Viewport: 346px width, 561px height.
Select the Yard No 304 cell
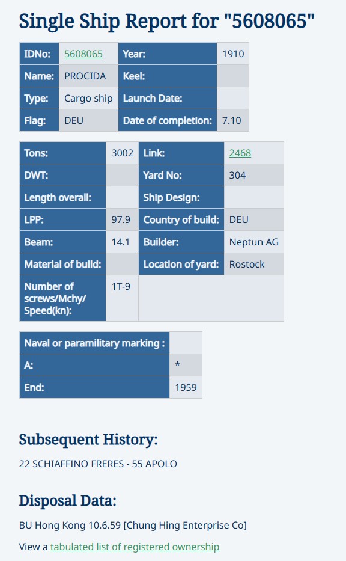pyautogui.click(x=253, y=175)
